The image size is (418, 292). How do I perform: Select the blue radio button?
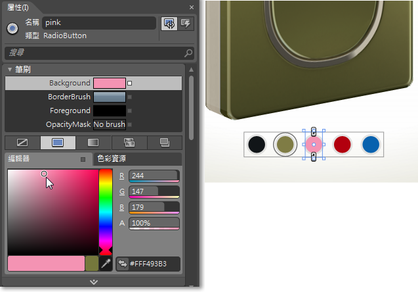(371, 145)
